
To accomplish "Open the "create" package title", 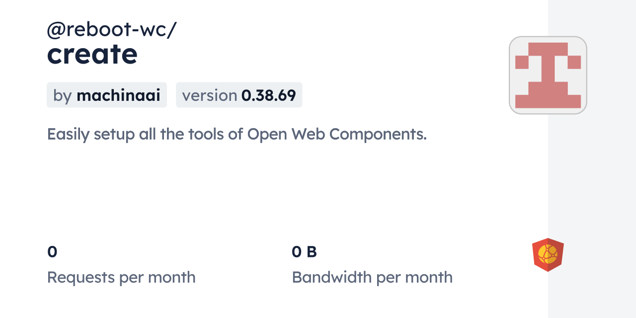I will pyautogui.click(x=92, y=54).
